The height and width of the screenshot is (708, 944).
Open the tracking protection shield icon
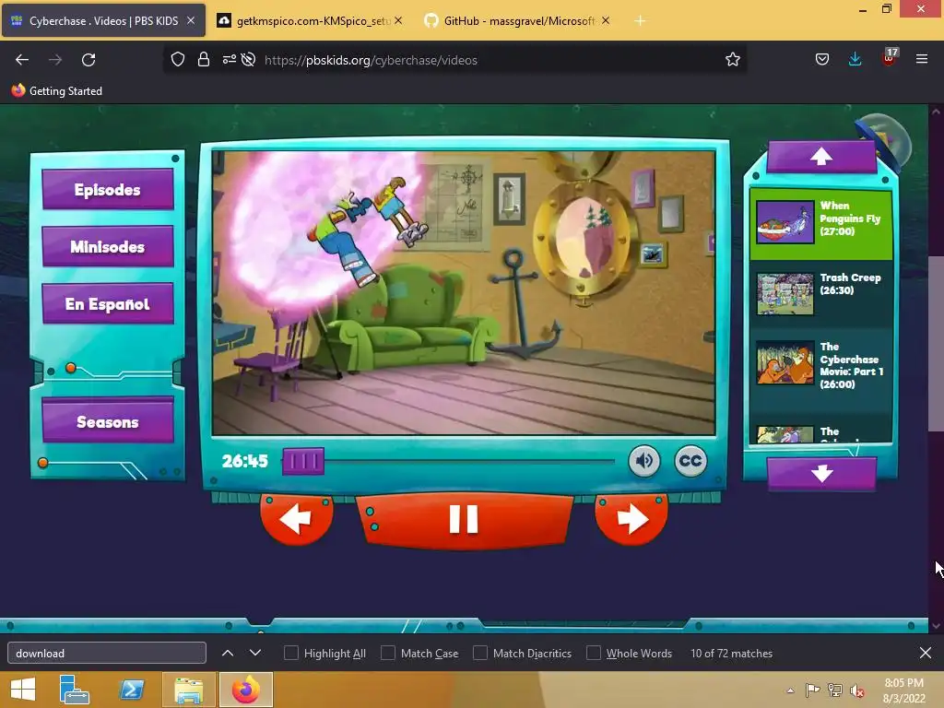[x=178, y=60]
